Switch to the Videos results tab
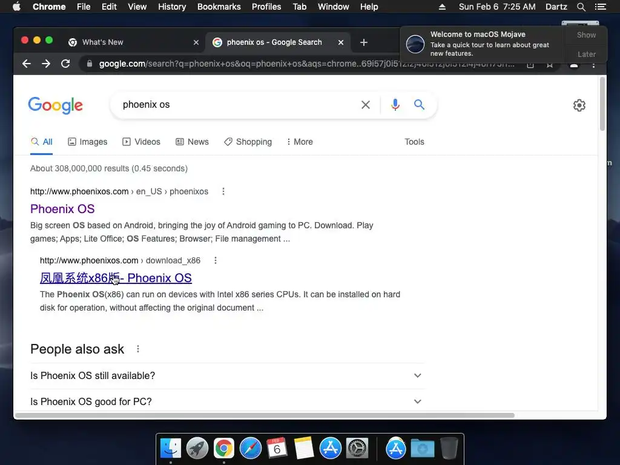Image resolution: width=620 pixels, height=465 pixels. 141,142
